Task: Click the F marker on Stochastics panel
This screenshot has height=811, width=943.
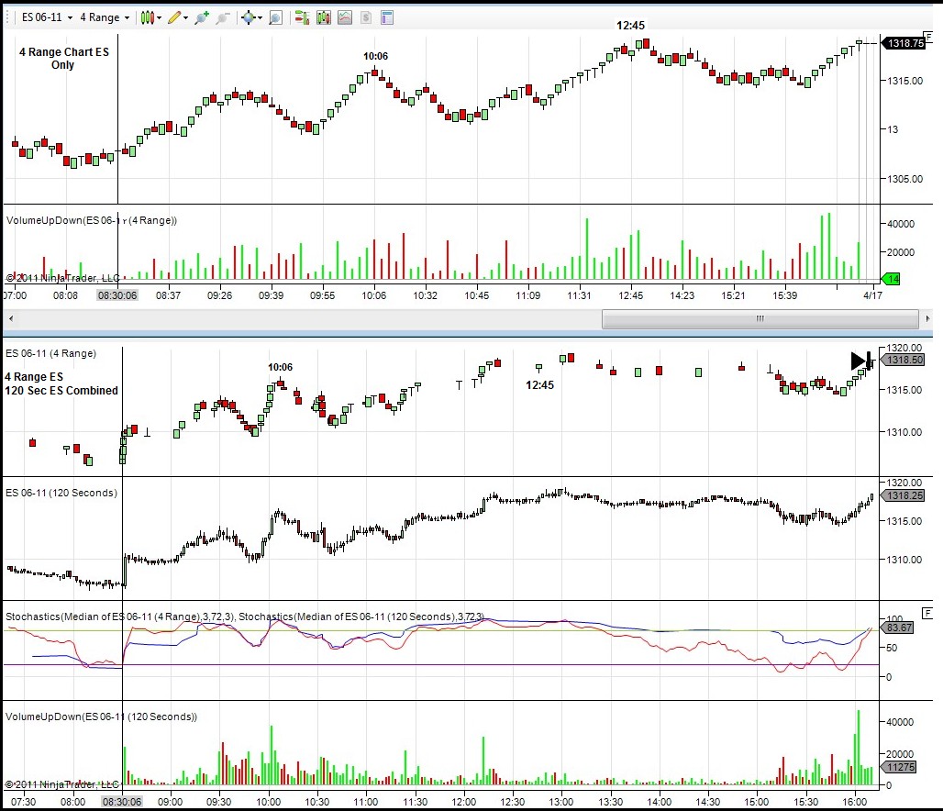Action: point(927,613)
